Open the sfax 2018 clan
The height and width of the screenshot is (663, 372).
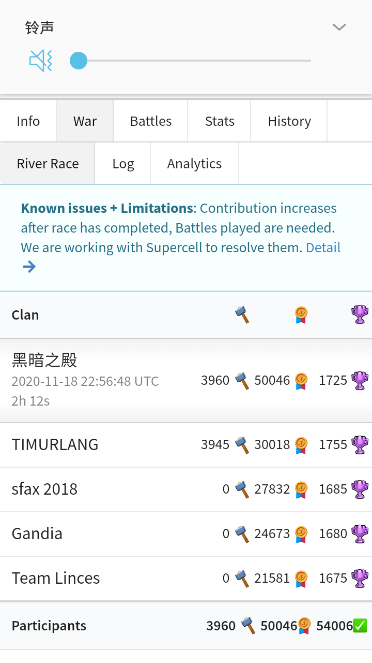click(44, 489)
